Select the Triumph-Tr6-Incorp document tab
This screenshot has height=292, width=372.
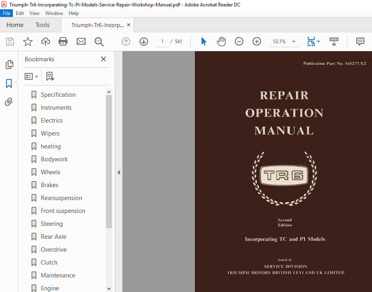pos(97,25)
